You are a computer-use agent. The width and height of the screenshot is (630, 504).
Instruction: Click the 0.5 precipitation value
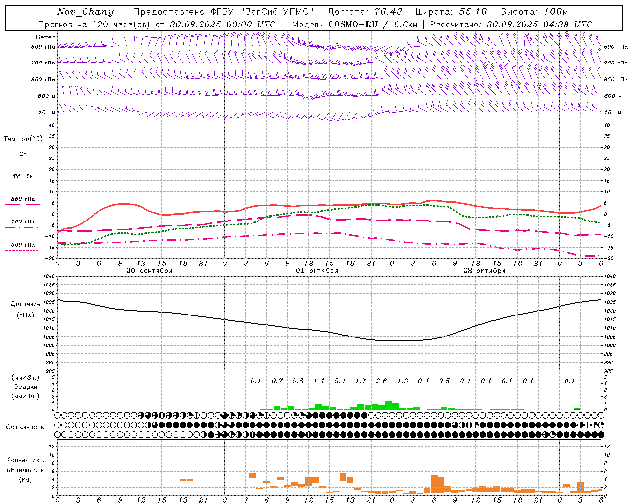coord(444,381)
